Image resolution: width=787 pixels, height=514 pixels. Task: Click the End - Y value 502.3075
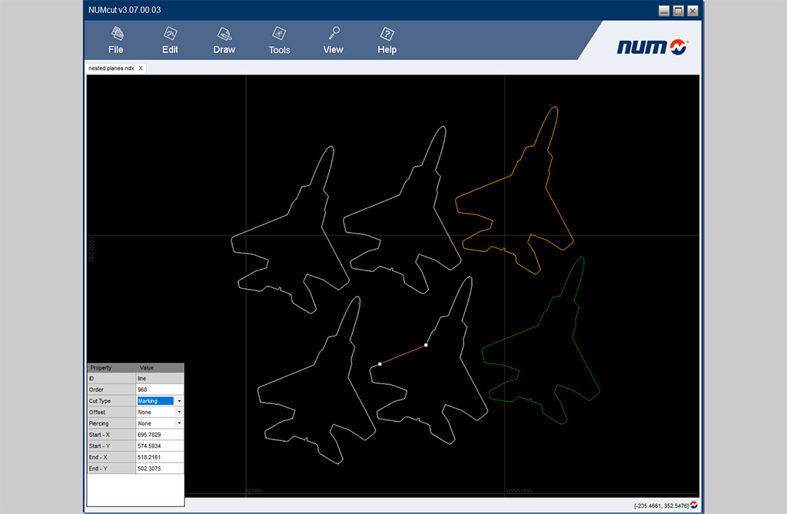click(160, 469)
